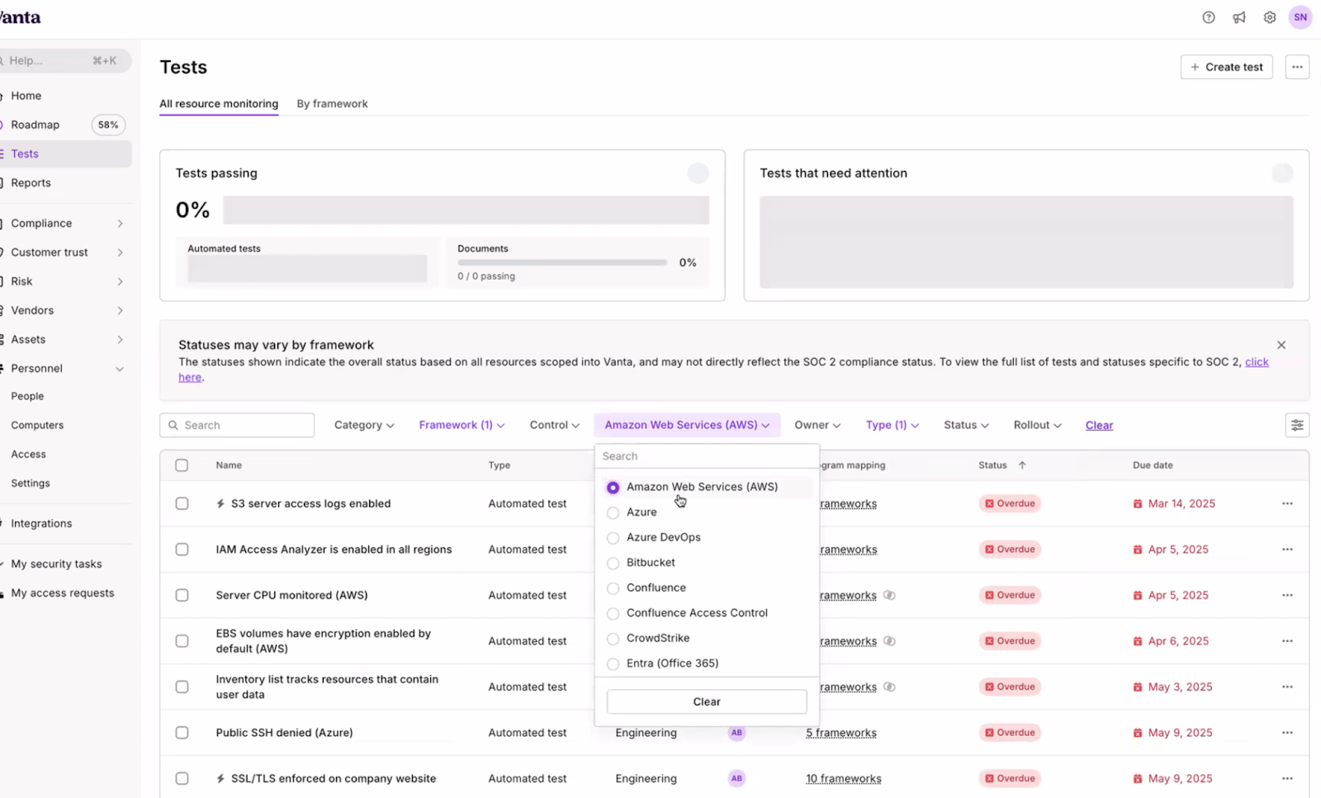This screenshot has width=1321, height=798.
Task: Click AB owner avatar in SSL/TLS enforced row
Action: (x=736, y=778)
